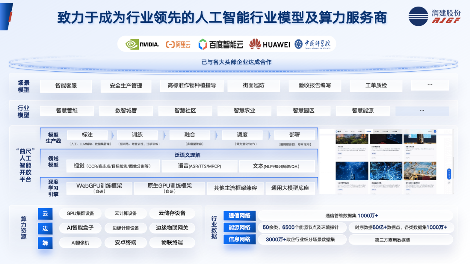Click the NVIDIA logo
The image size is (470, 264).
(142, 44)
